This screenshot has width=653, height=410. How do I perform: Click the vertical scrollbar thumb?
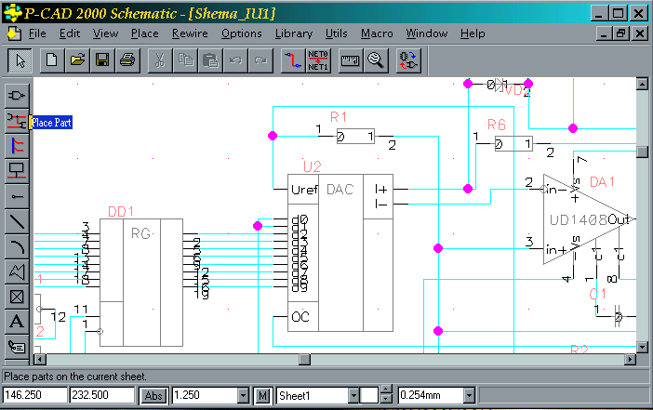[x=642, y=152]
